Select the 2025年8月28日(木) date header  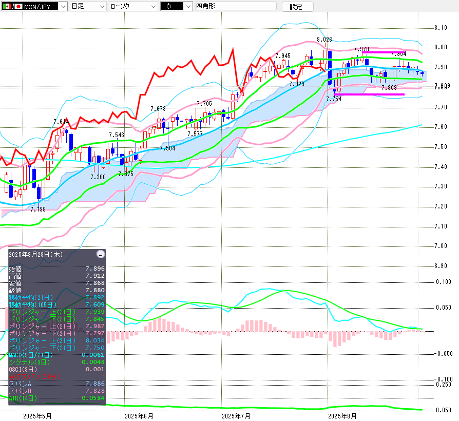click(x=36, y=255)
